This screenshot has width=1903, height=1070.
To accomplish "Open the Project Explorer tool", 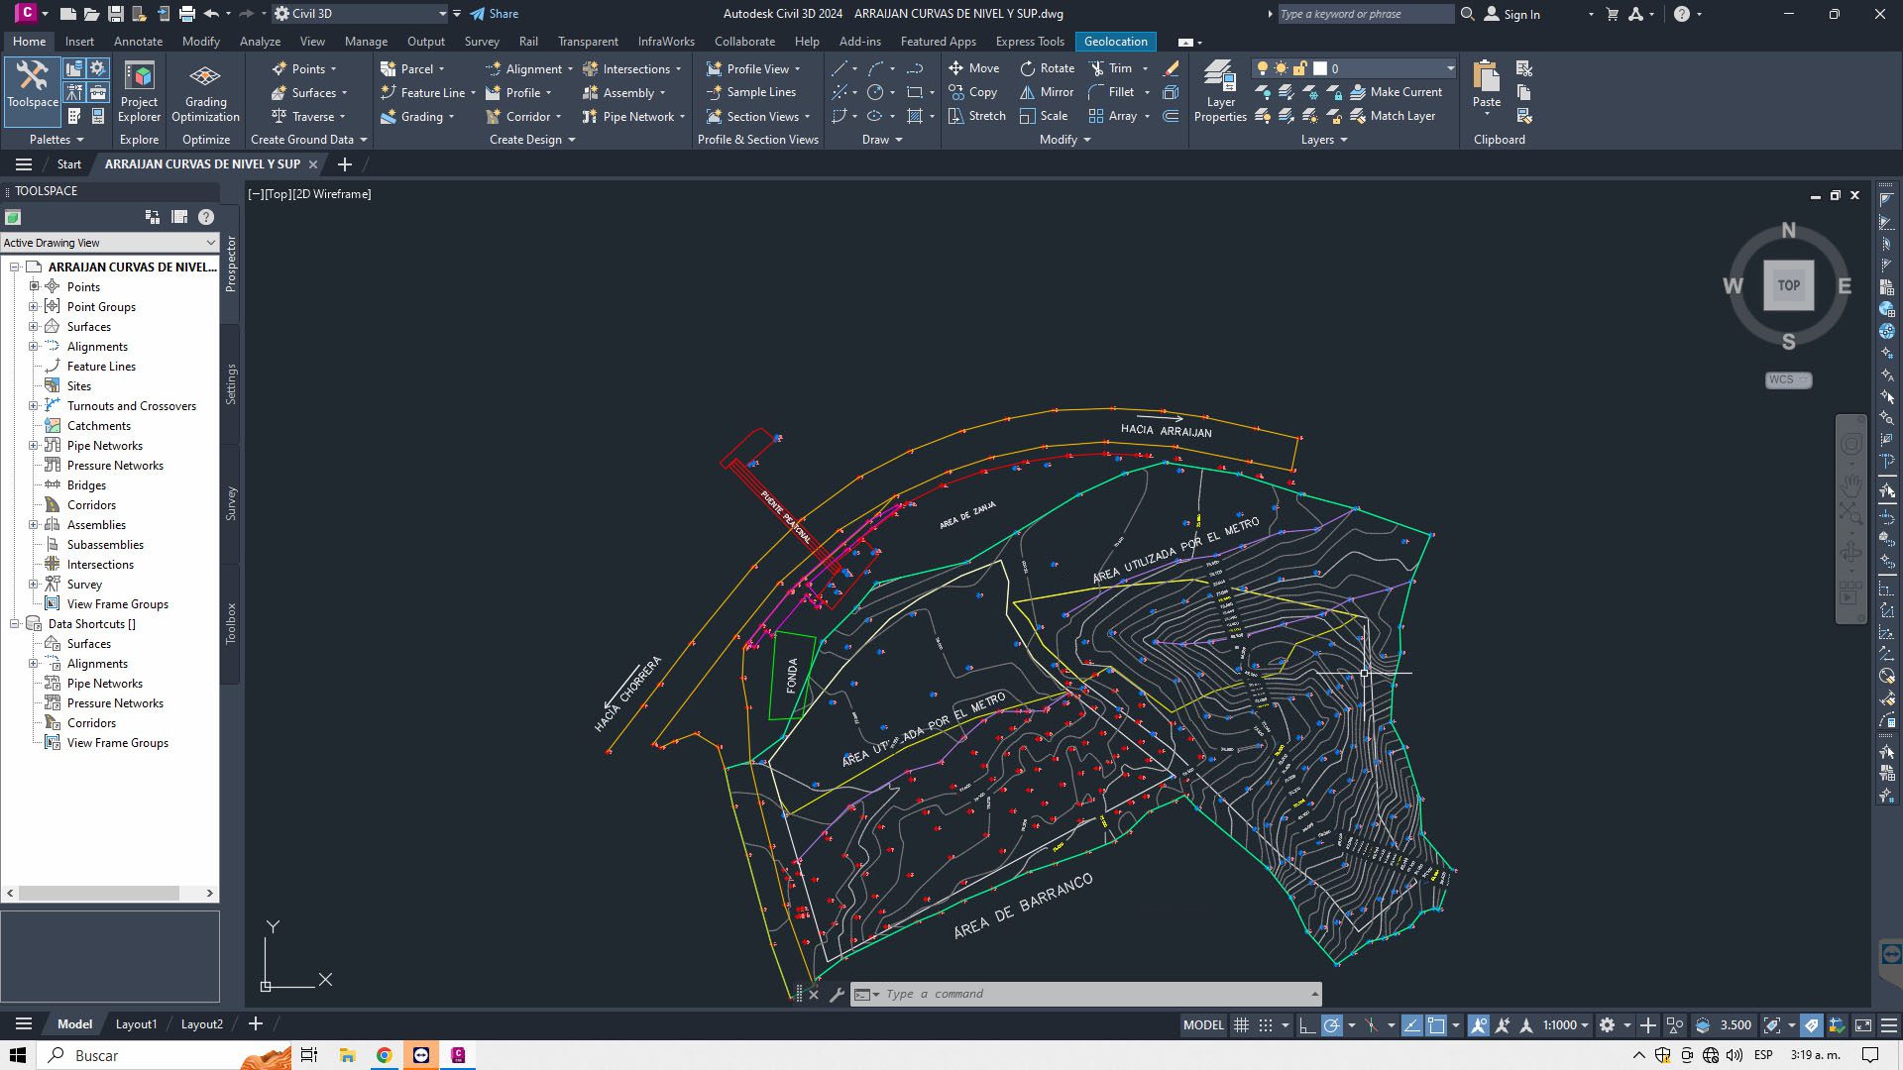I will pos(139,89).
